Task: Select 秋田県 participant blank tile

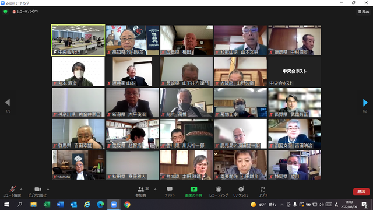Action: point(132,164)
